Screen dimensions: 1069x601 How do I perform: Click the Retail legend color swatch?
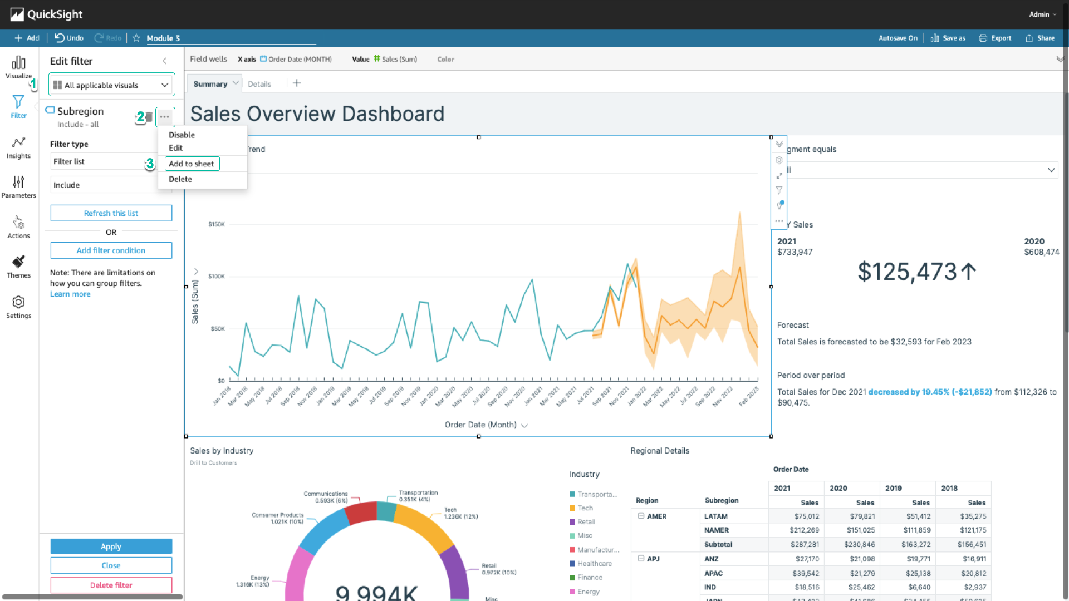pyautogui.click(x=572, y=522)
